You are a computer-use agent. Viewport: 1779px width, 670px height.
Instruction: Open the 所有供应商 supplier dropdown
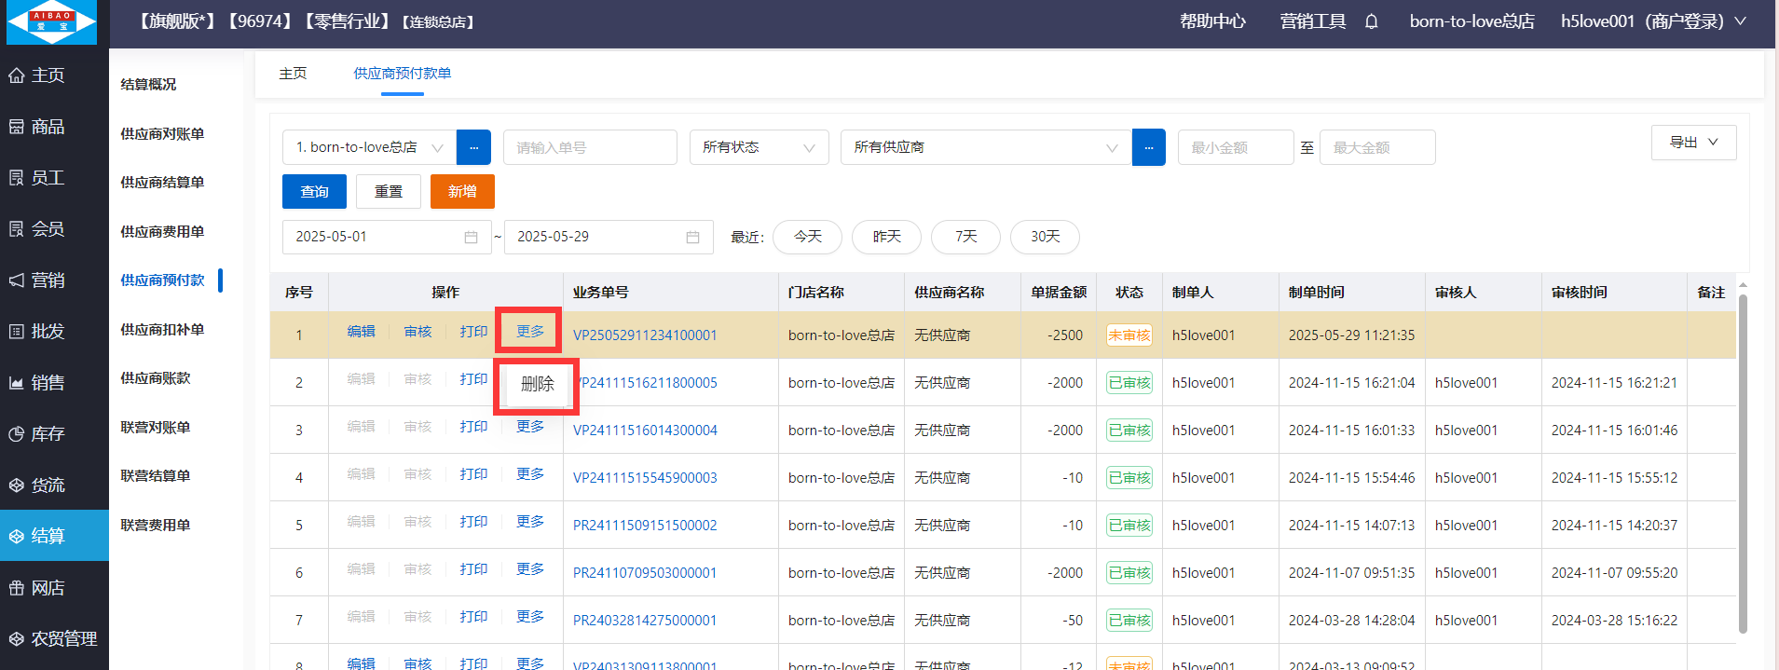(985, 147)
